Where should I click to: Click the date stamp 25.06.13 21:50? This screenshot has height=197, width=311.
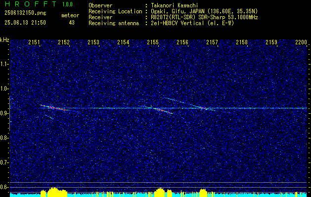click(25, 23)
